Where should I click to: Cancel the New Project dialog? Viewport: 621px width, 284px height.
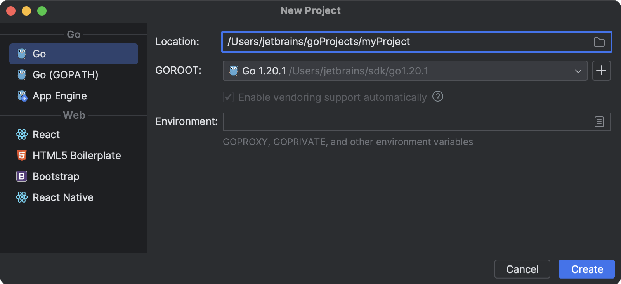[522, 269]
